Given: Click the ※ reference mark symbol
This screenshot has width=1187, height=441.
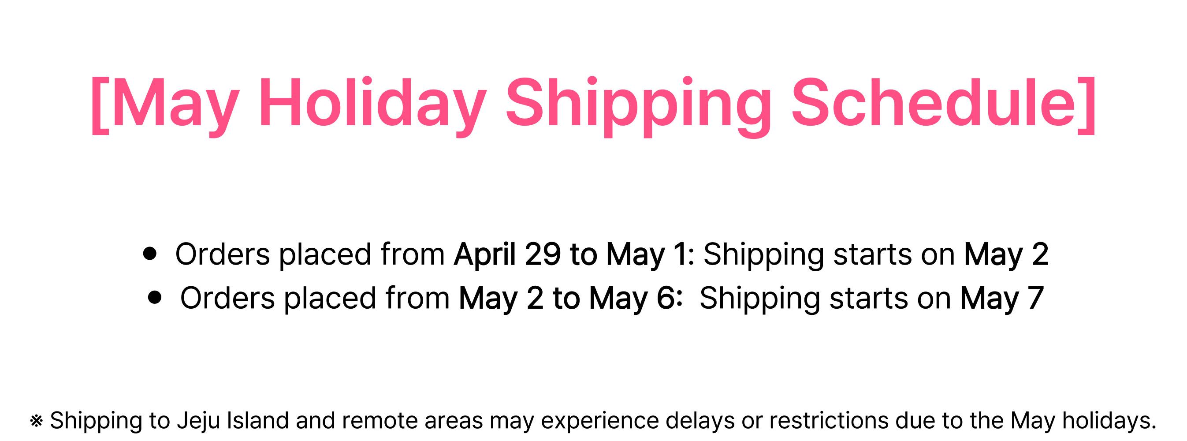Looking at the screenshot, I should pyautogui.click(x=37, y=421).
